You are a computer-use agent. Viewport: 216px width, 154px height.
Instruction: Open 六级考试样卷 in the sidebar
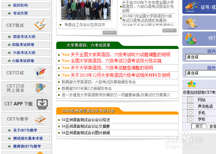coord(26,61)
